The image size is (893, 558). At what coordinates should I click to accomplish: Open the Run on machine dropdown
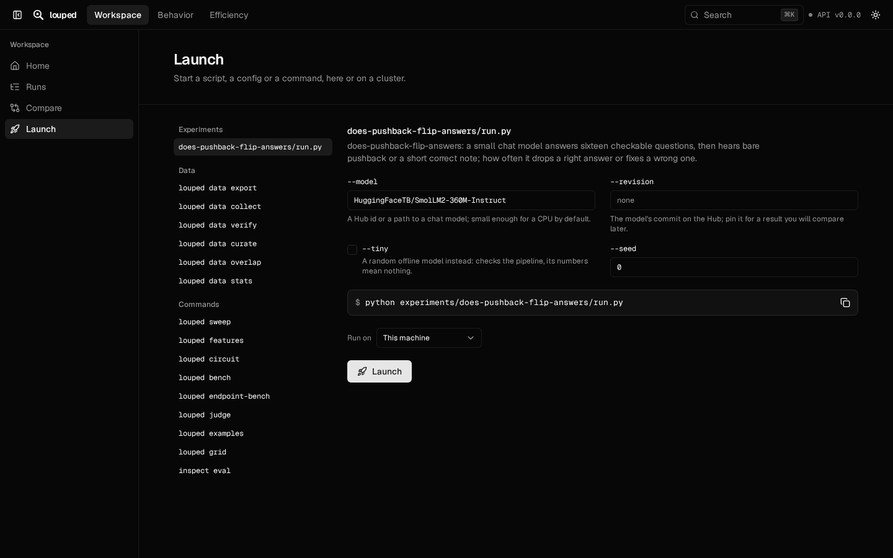tap(429, 338)
